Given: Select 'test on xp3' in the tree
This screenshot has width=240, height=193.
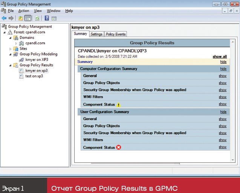Looking at the screenshot, I should pos(34,76).
